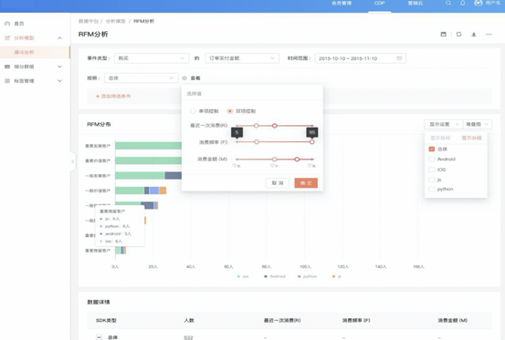Click the 一般价值客户 chart bar
505x340 pixels.
click(141, 191)
